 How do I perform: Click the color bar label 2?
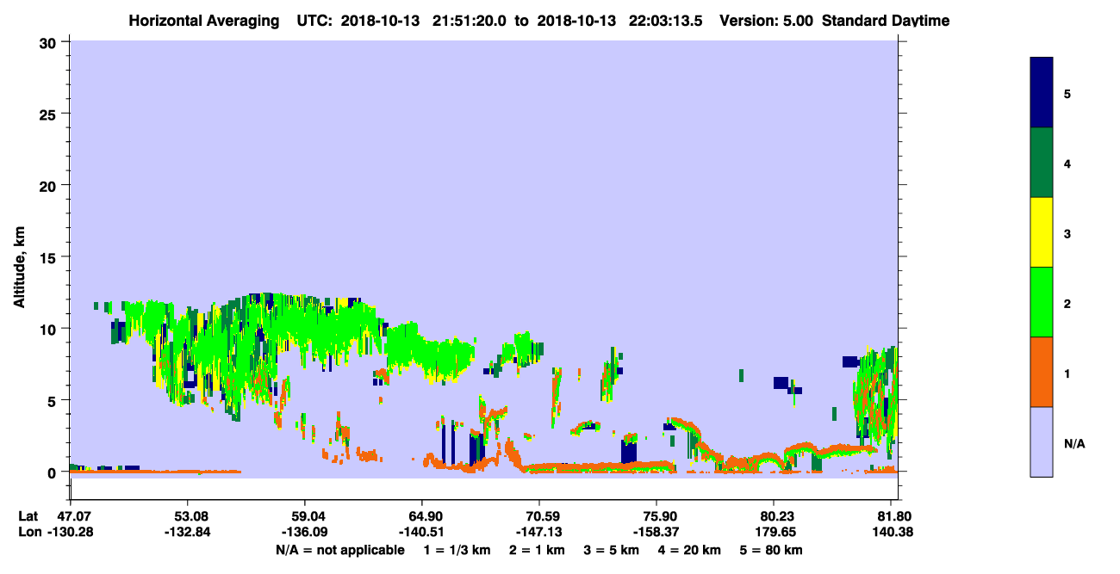coord(1067,303)
